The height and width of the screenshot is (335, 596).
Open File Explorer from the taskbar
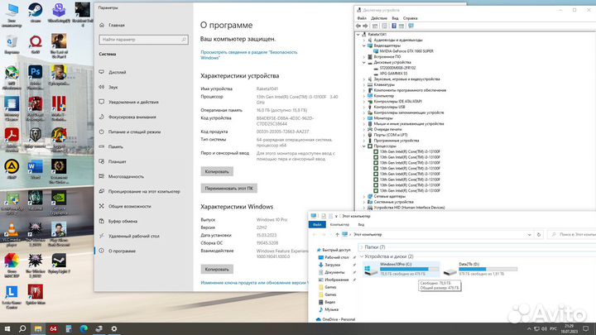38,328
